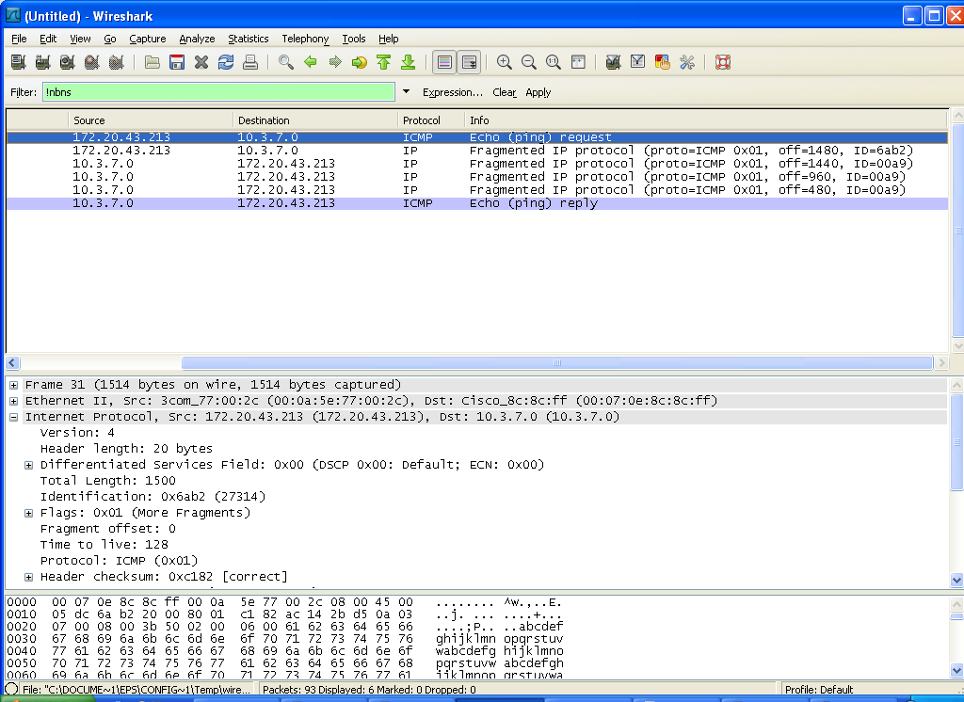The image size is (964, 702).
Task: Open the Analyze menu
Action: coord(197,39)
